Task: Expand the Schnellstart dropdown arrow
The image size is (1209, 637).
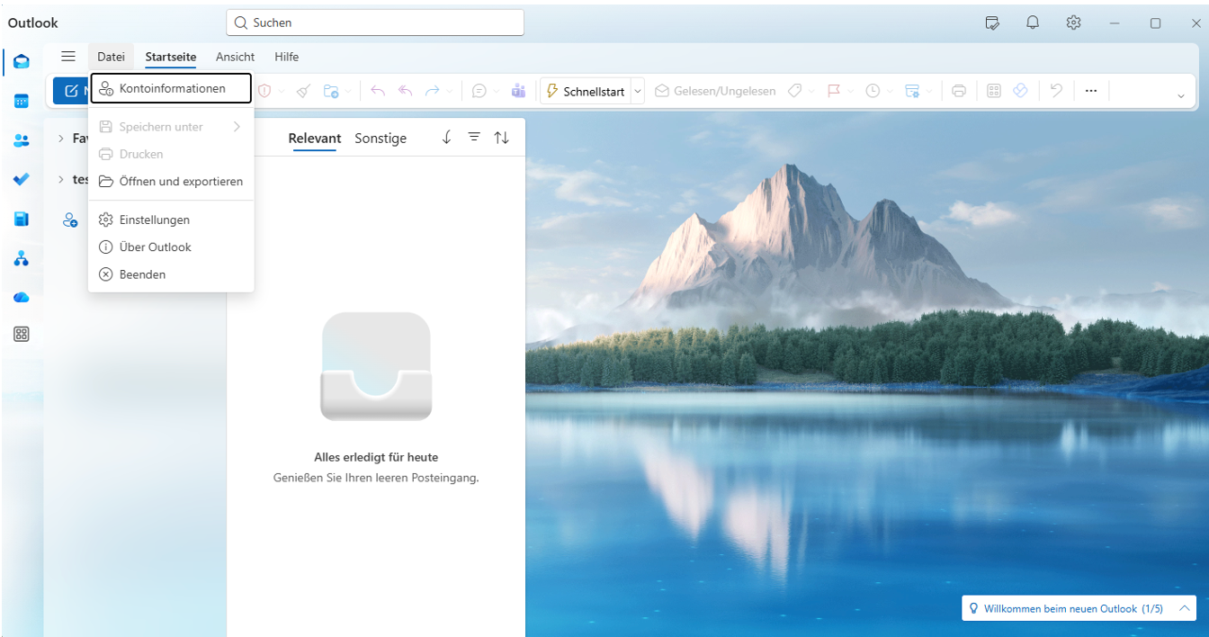Action: tap(638, 91)
